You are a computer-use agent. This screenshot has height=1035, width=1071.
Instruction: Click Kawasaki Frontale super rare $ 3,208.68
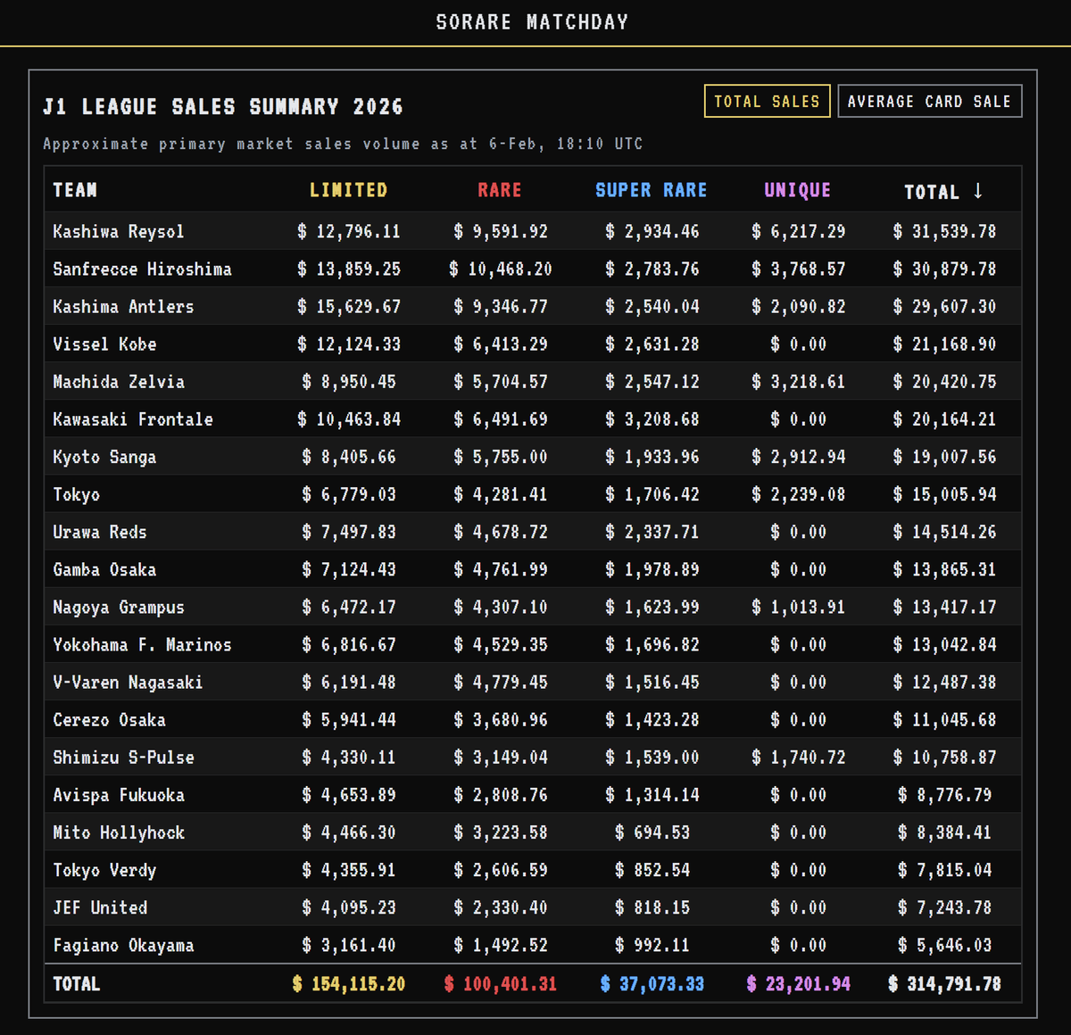[652, 419]
